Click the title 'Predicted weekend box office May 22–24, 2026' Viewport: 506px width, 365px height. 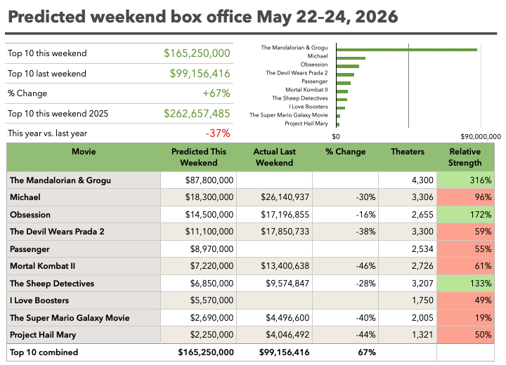click(x=202, y=17)
